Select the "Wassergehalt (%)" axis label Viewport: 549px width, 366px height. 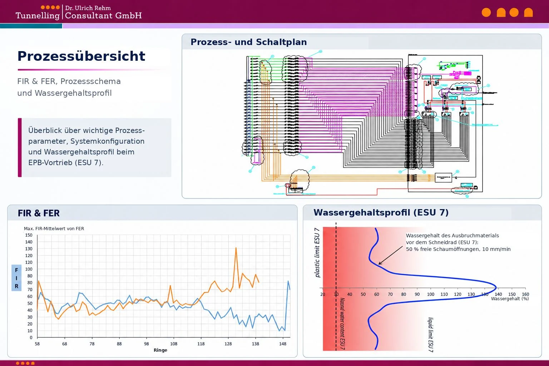coord(510,299)
